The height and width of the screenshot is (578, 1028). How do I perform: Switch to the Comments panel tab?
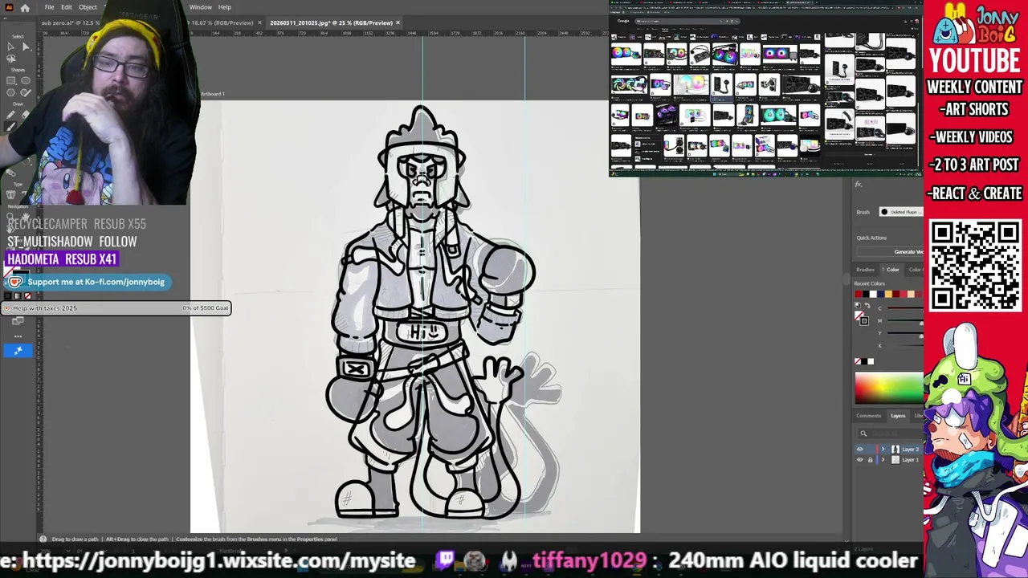pyautogui.click(x=868, y=416)
